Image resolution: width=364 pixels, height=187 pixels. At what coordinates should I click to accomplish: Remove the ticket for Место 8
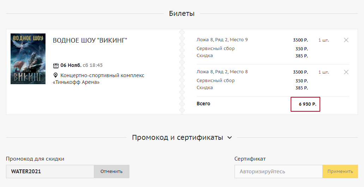(346, 72)
